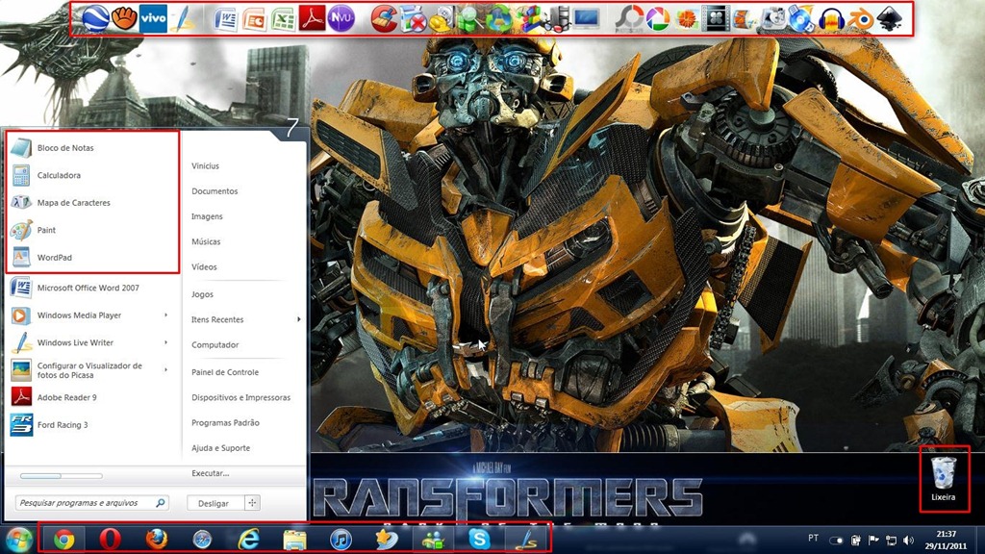Launch CCleaner from the top dock
The height and width of the screenshot is (554, 985).
click(x=384, y=19)
